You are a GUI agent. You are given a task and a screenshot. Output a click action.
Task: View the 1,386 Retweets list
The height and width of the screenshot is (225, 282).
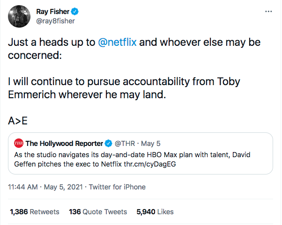tap(34, 212)
